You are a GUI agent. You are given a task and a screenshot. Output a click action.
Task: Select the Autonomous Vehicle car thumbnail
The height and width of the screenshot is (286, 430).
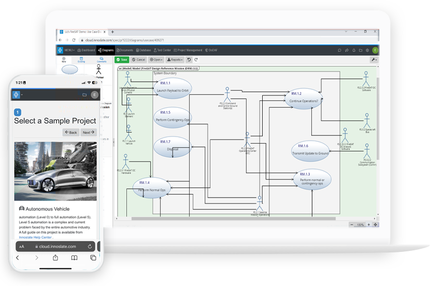click(x=55, y=171)
